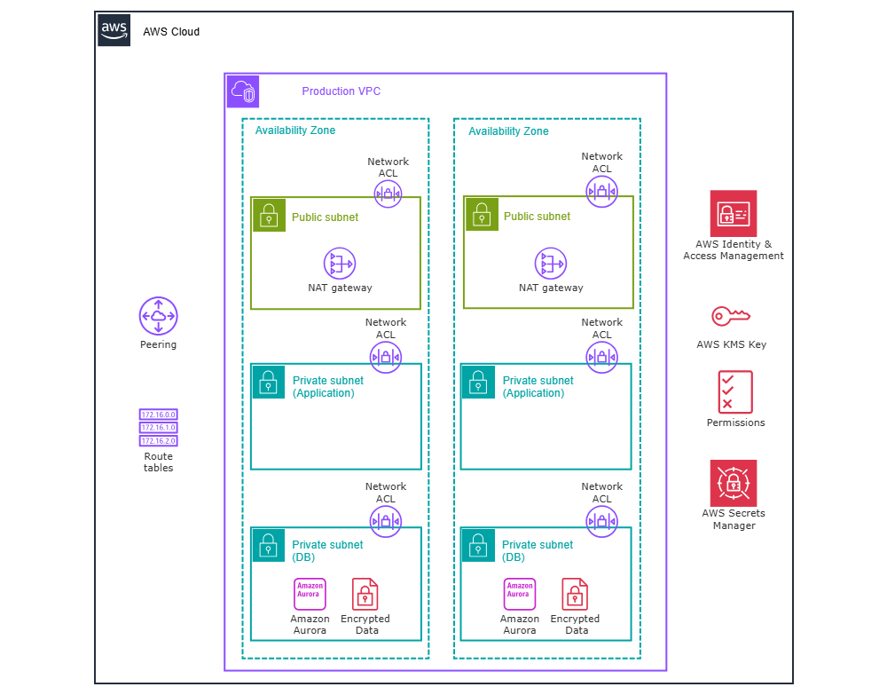Click the Private subnet (Application) label on right
Screen dimensions: 887x695
(x=539, y=386)
